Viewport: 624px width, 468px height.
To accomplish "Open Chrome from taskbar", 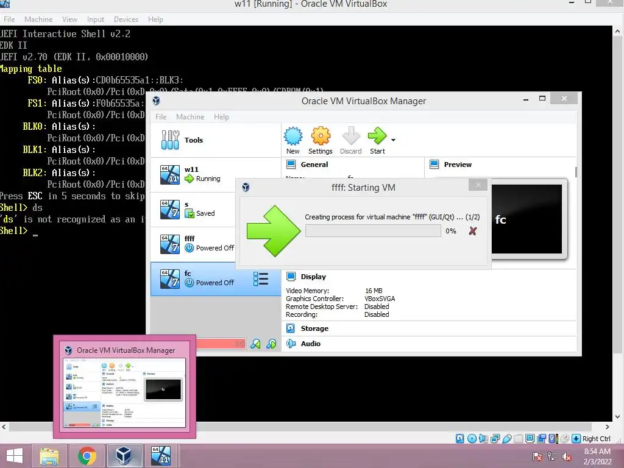I will pos(87,456).
